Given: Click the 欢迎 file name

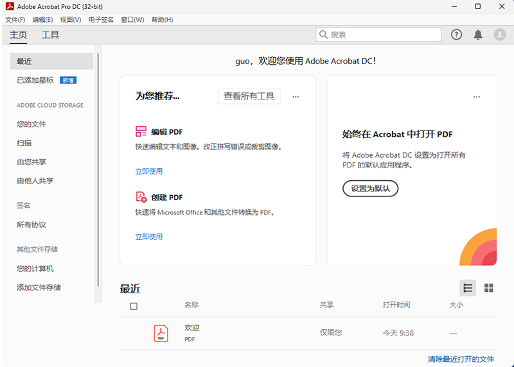Looking at the screenshot, I should click(191, 328).
